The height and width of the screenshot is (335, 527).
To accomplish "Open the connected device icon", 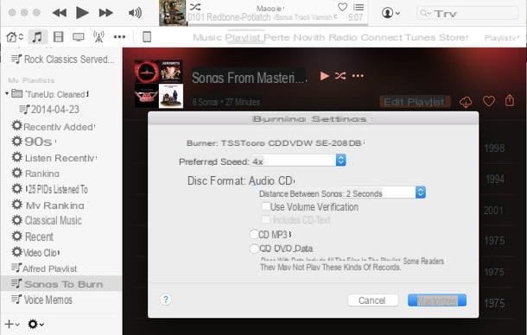I will 147,37.
